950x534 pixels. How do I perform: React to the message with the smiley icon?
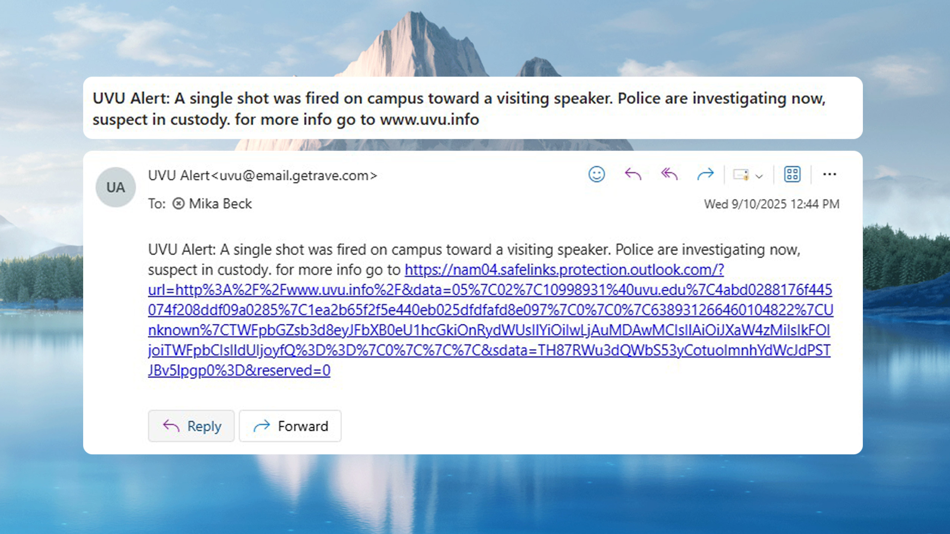pos(597,174)
